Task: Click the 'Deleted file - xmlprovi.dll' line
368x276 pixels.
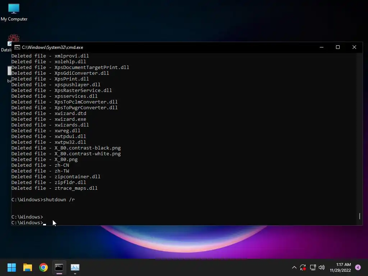Action: pos(50,56)
